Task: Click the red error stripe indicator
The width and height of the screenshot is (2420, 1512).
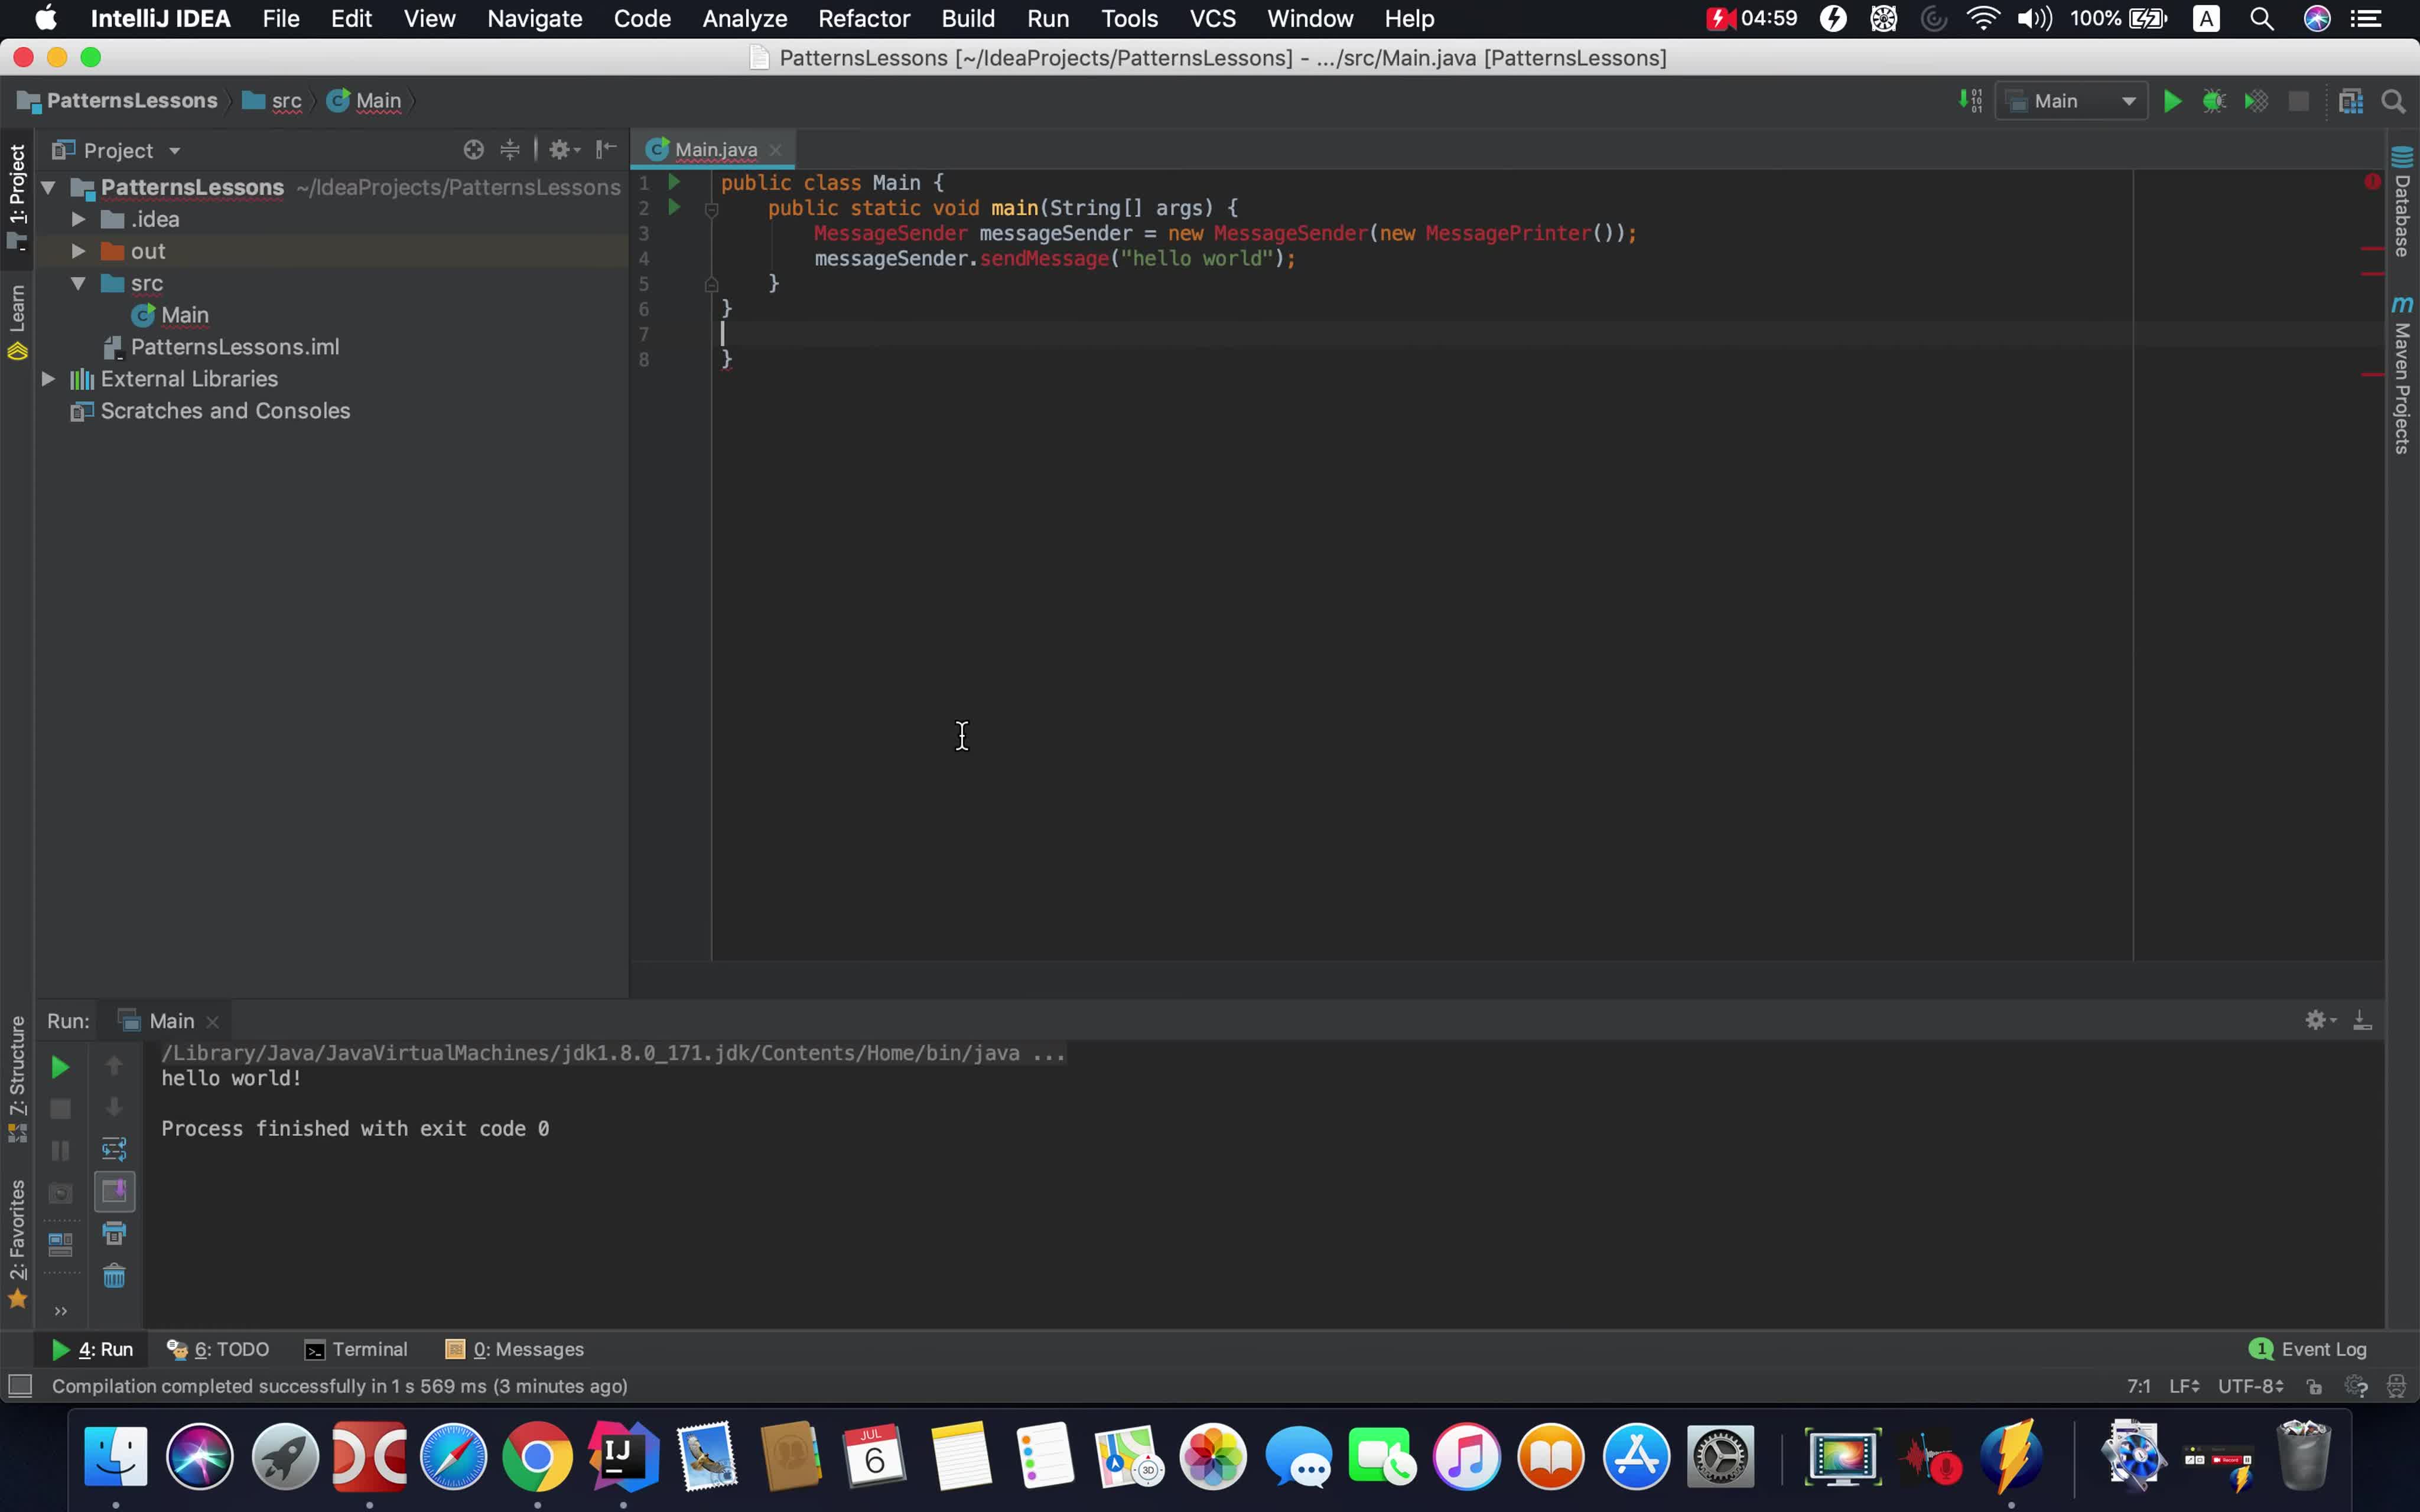Action: (2372, 181)
